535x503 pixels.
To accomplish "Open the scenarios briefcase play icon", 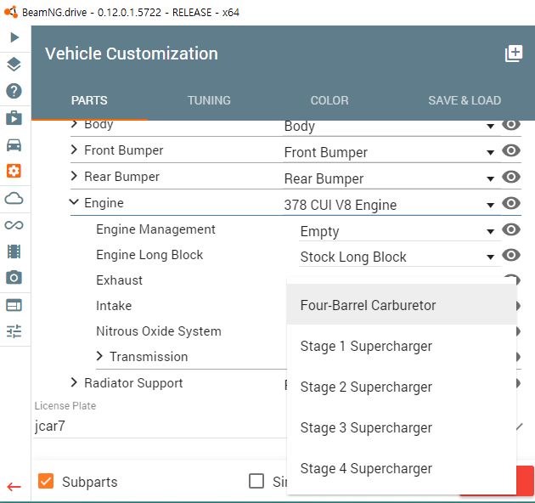I will tap(14, 118).
